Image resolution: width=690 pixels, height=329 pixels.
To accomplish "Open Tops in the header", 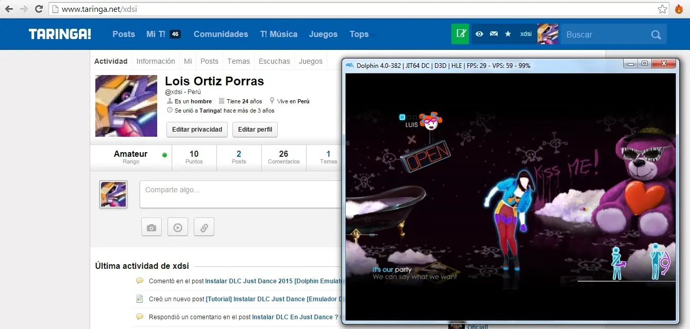I will (359, 34).
